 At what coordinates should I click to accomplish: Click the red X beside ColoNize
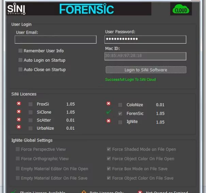point(109,104)
